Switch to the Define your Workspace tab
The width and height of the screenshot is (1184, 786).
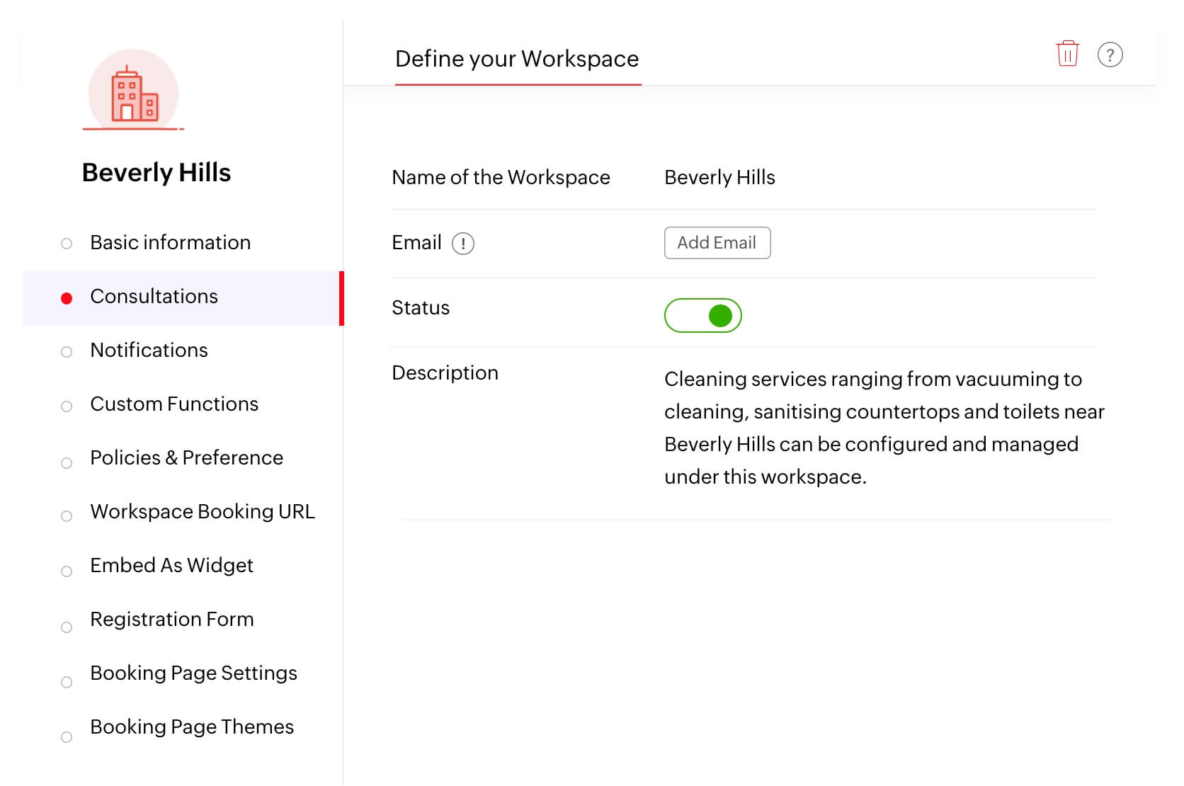tap(518, 59)
